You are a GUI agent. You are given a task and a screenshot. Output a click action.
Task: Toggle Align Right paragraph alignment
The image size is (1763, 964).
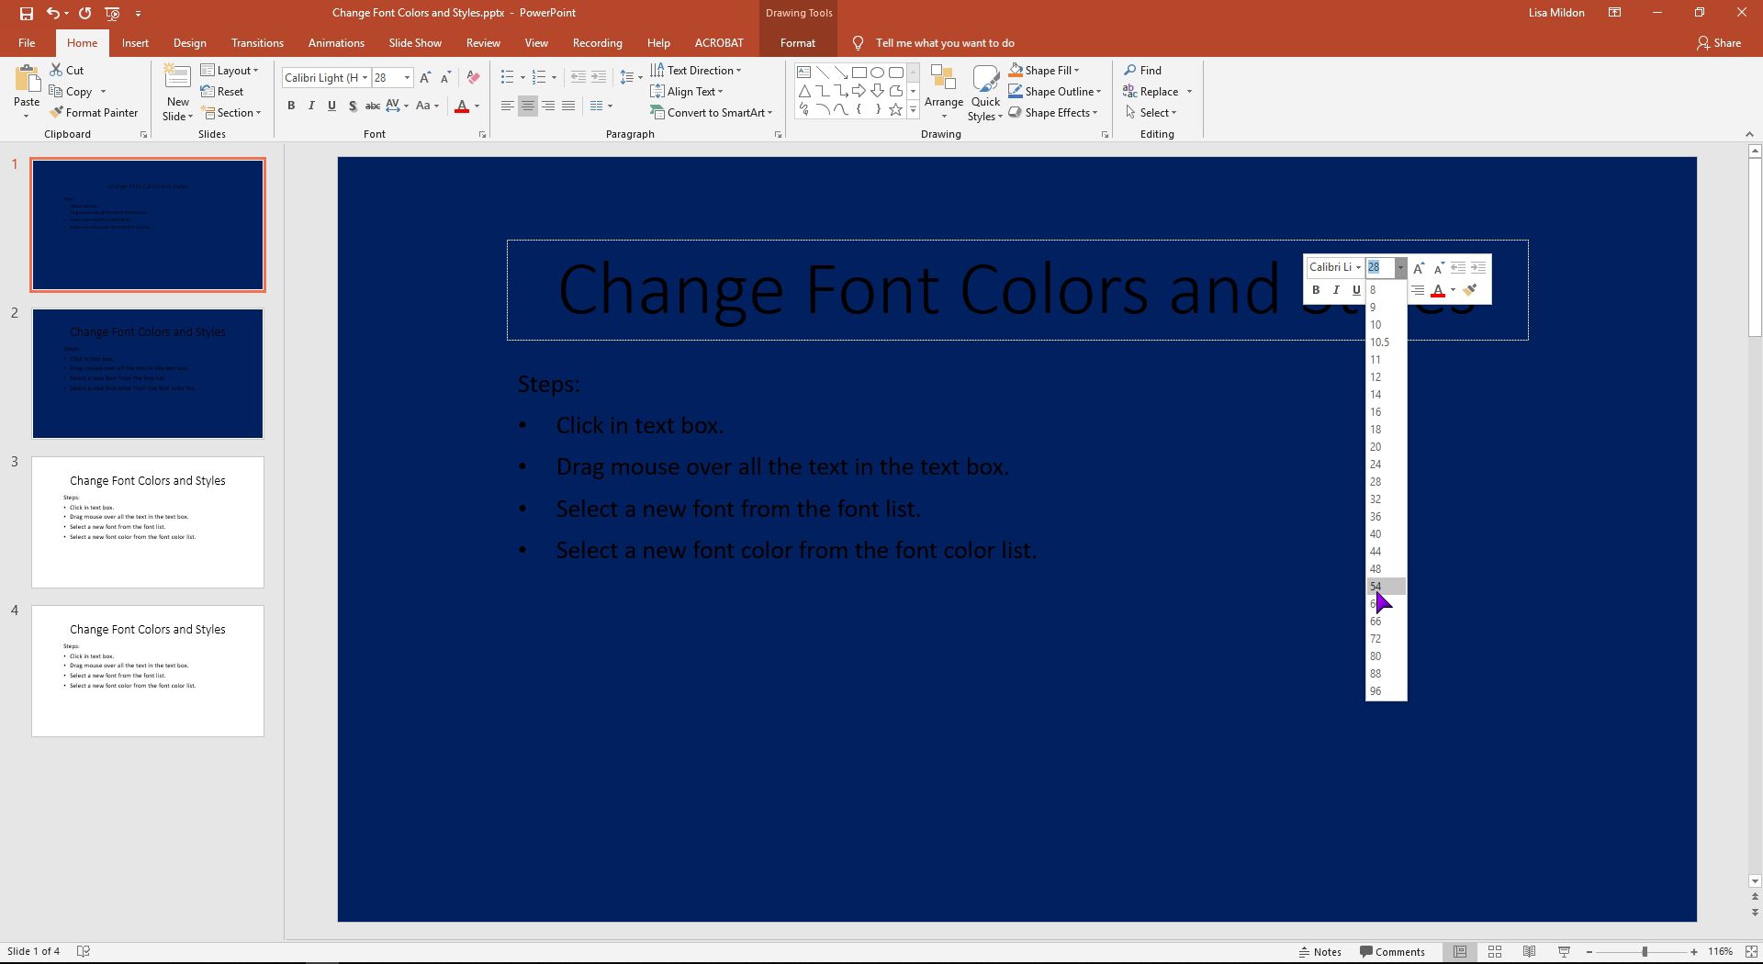548,106
